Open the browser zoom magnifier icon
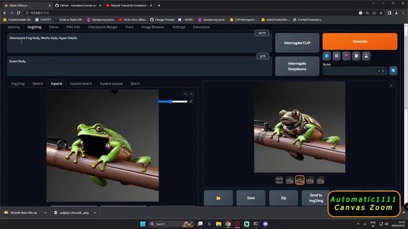 [367, 13]
